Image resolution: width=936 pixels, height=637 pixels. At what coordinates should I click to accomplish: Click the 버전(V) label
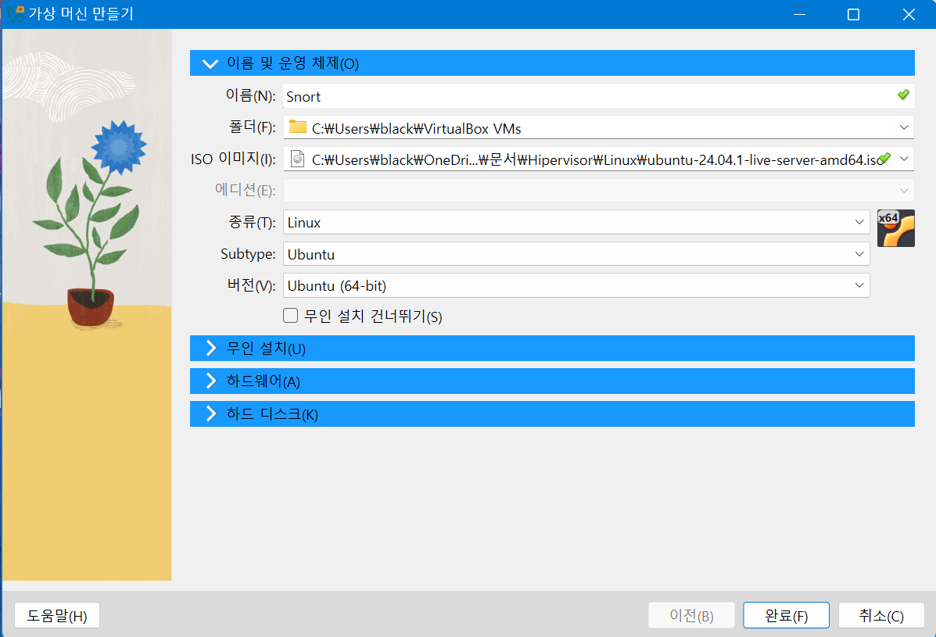click(251, 286)
